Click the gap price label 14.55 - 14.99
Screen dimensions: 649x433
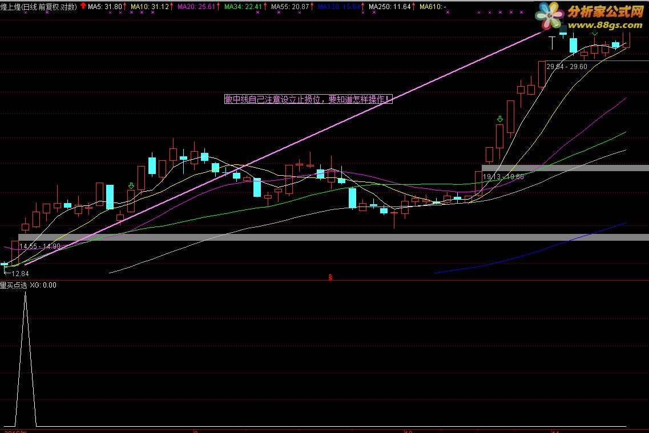(x=40, y=246)
